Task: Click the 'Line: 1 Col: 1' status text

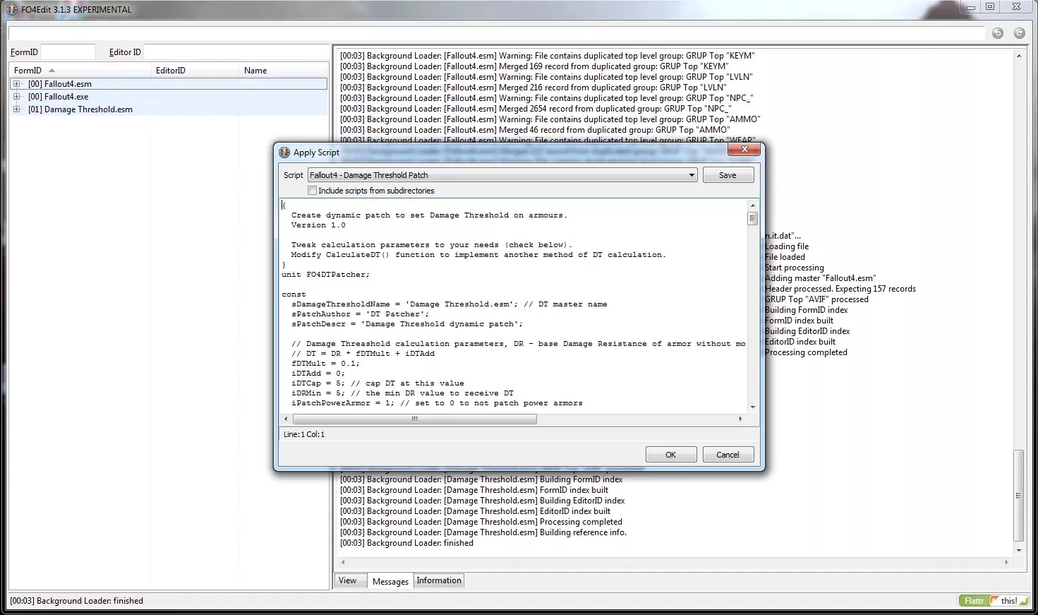Action: coord(304,434)
